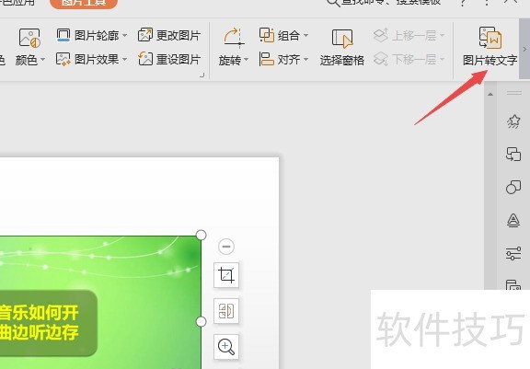
Task: Open the sliders settings icon in the sidebar
Action: (513, 253)
